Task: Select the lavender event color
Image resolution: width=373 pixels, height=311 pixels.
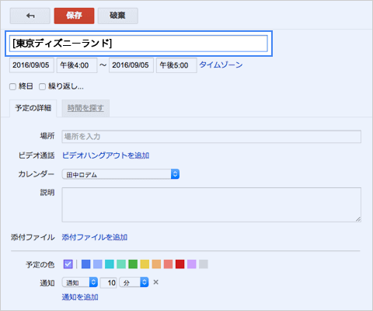Action: point(192,264)
